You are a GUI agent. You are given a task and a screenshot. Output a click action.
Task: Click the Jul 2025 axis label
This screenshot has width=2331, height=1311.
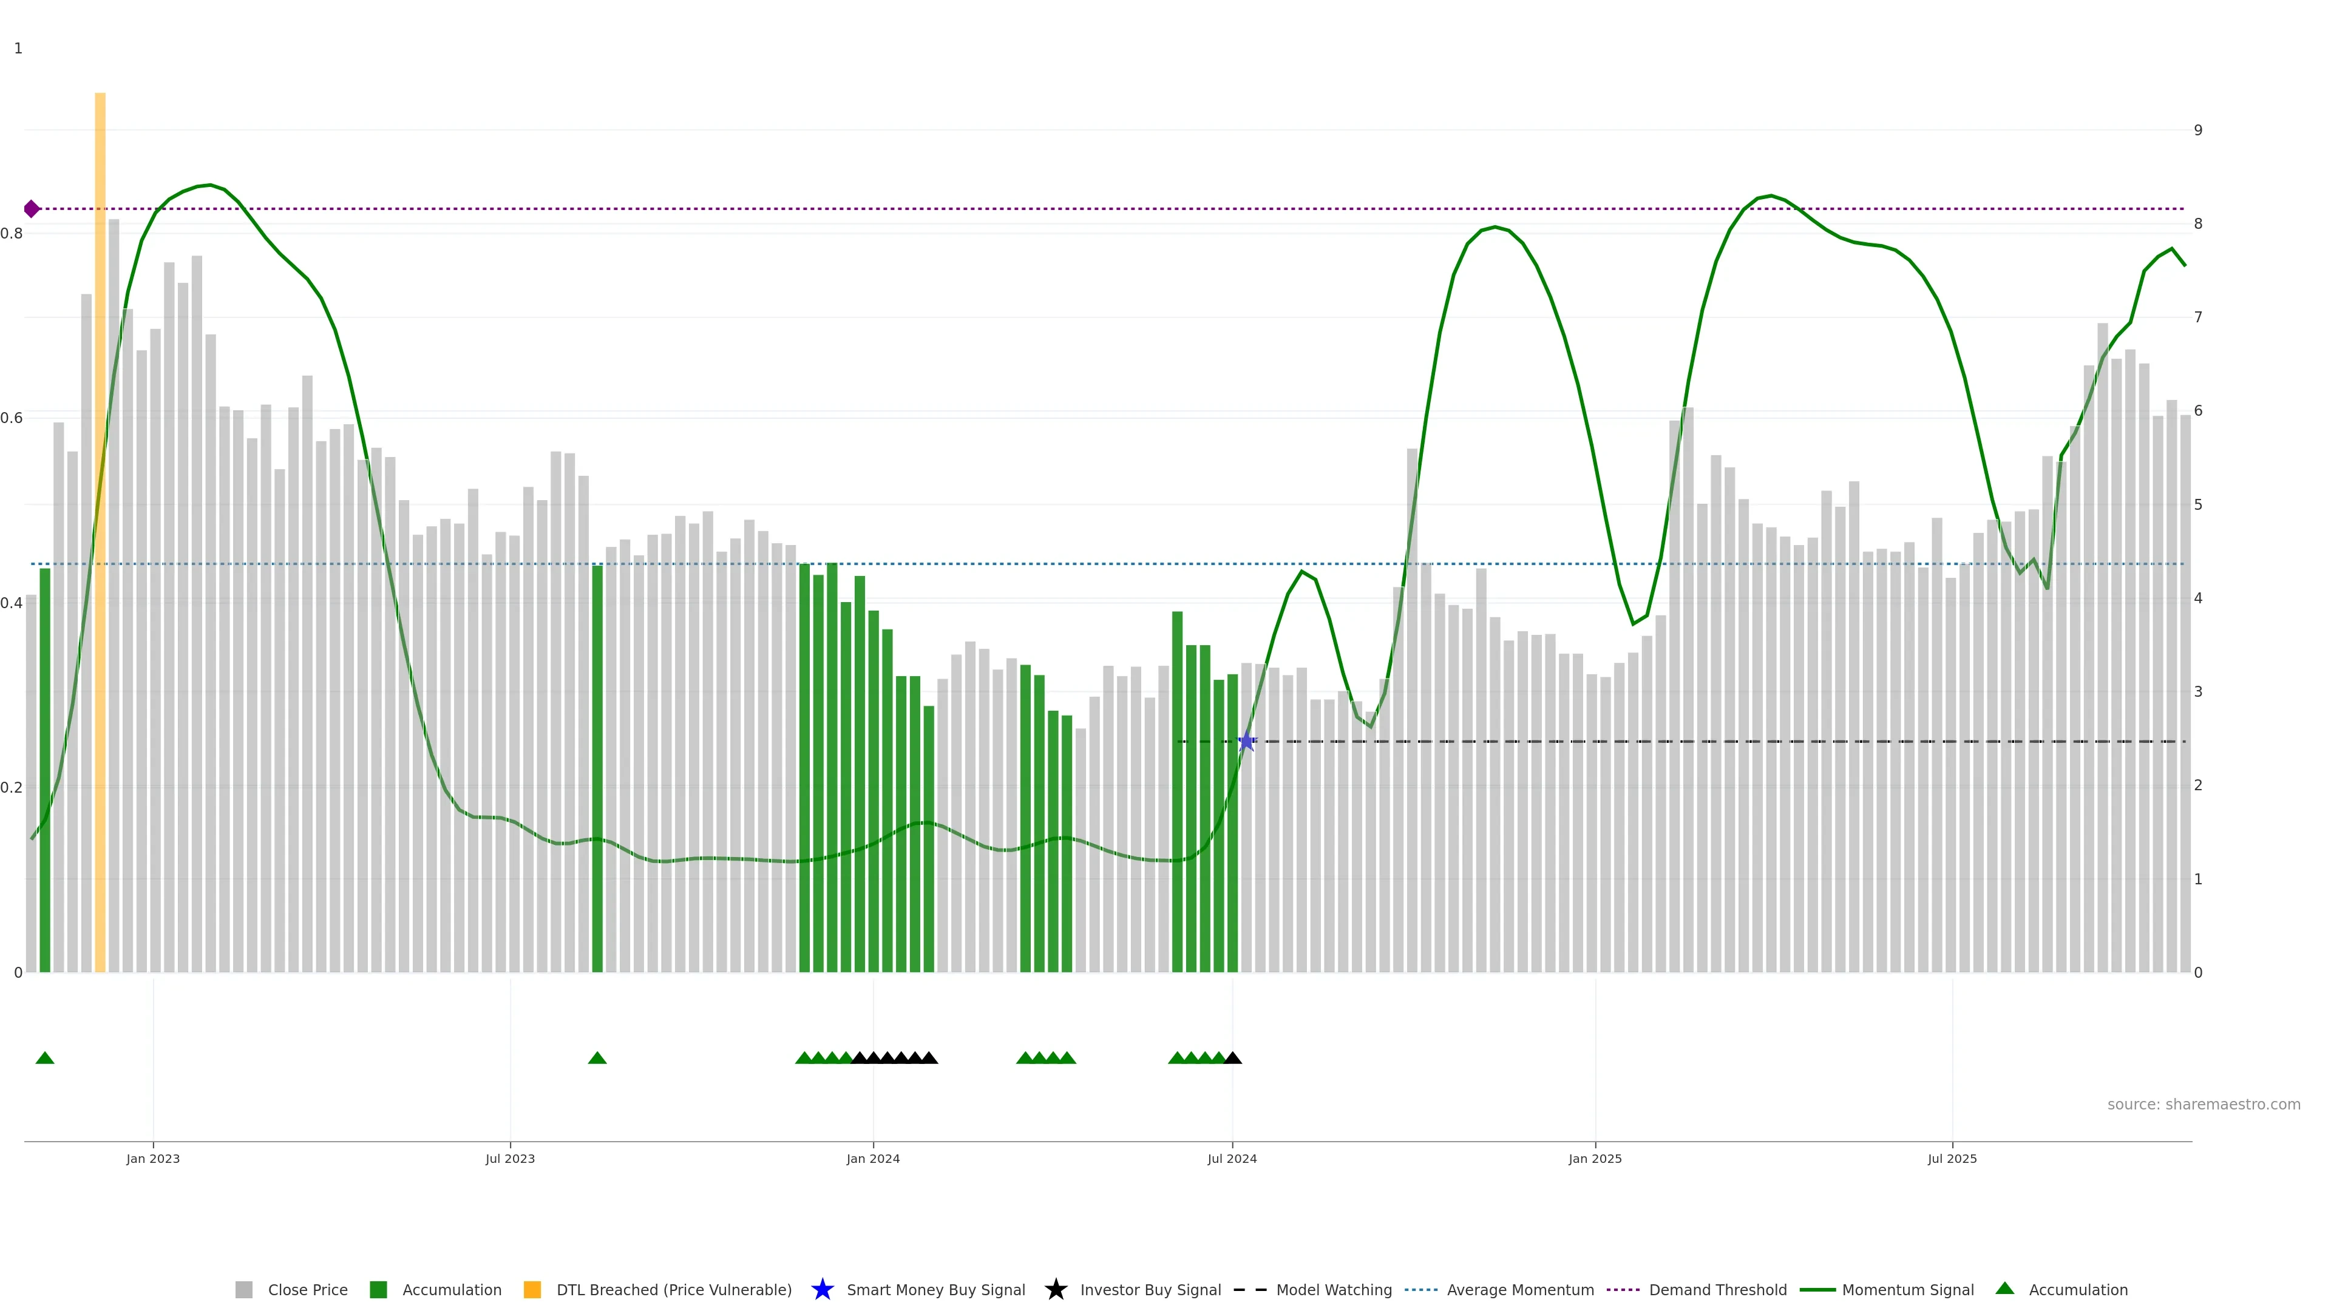pyautogui.click(x=1952, y=1159)
